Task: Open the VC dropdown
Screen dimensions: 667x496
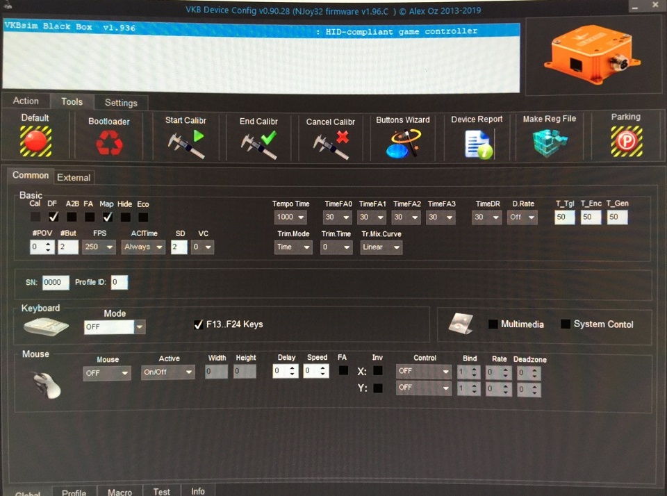Action: [x=202, y=247]
